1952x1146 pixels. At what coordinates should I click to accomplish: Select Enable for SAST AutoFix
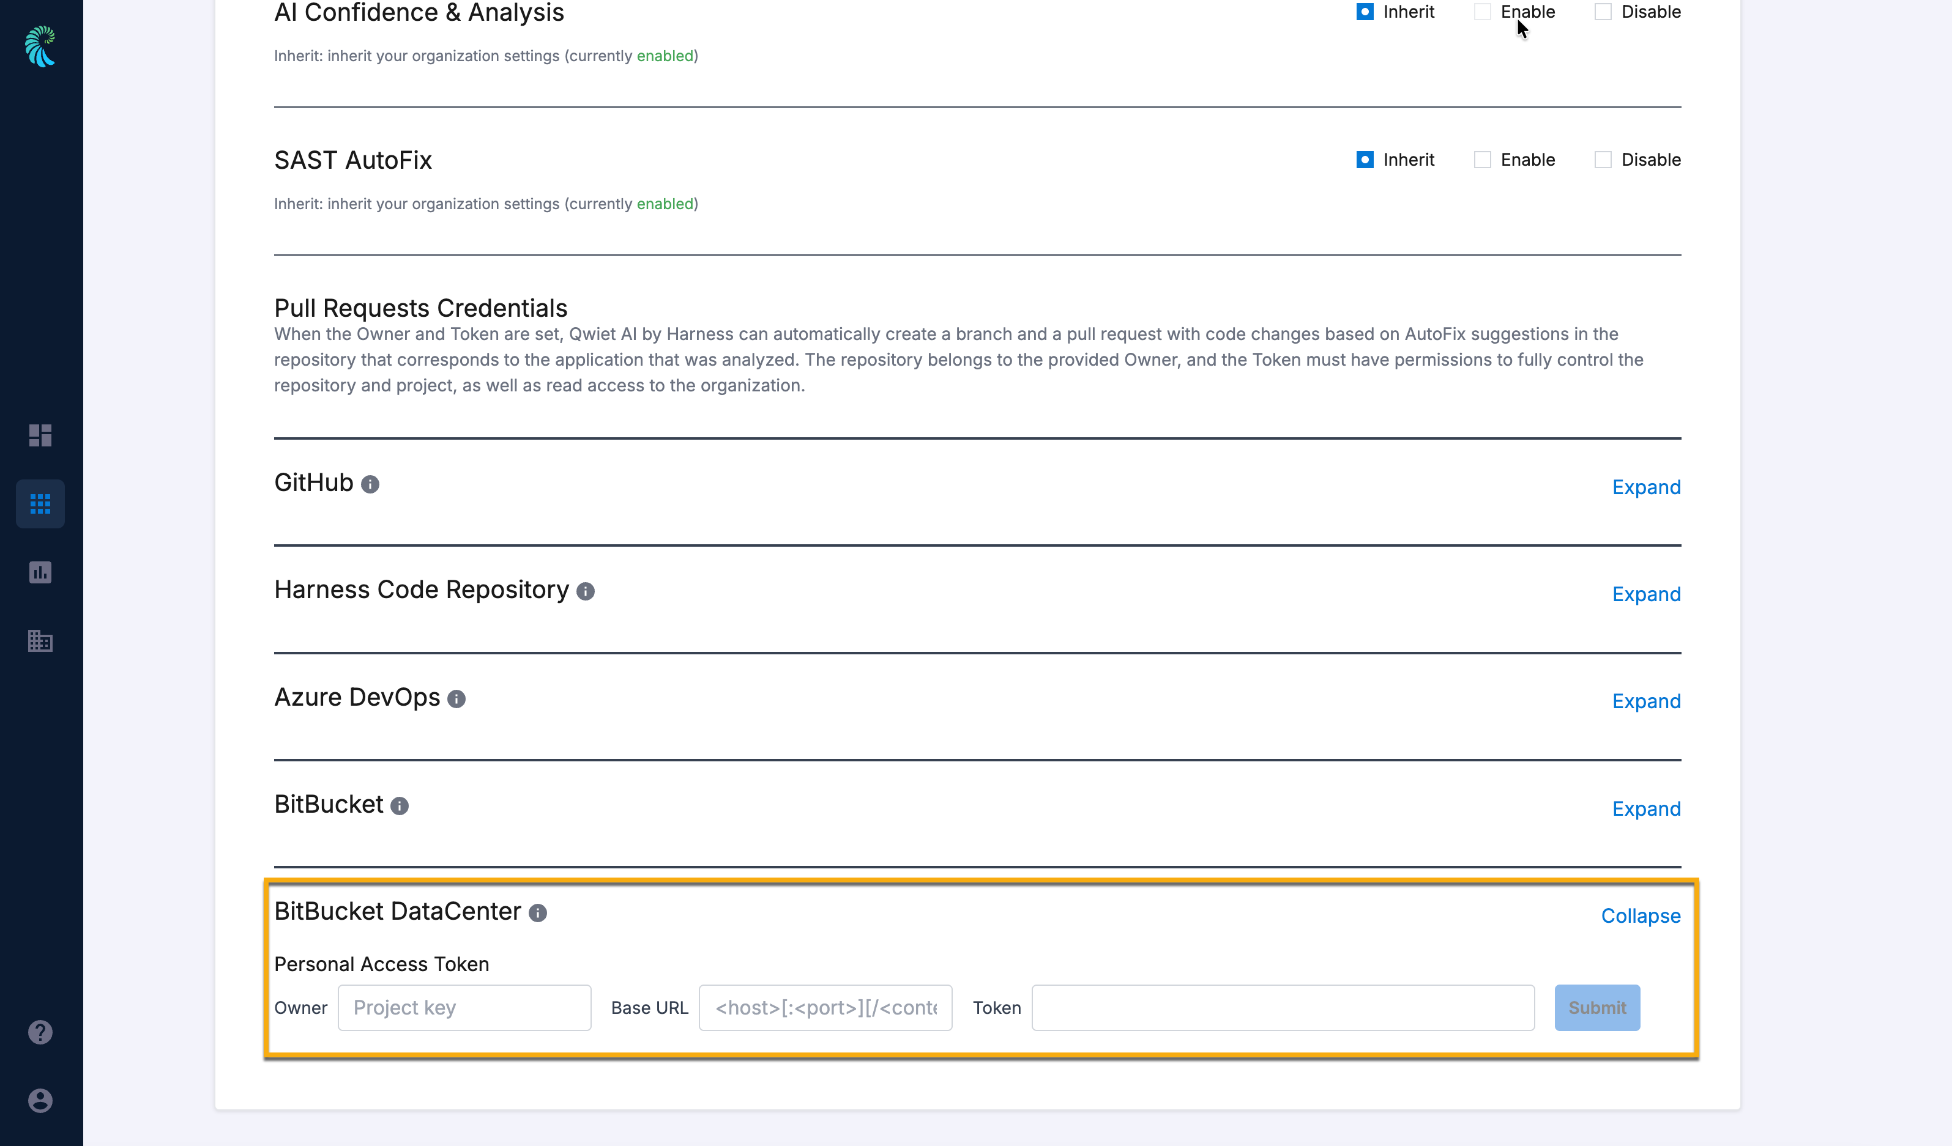click(x=1483, y=160)
